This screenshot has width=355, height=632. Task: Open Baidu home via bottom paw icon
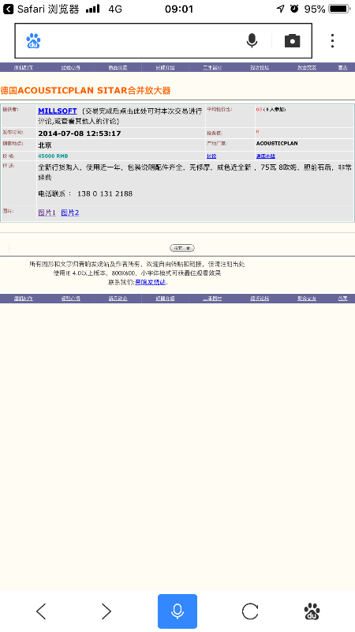coord(312,611)
